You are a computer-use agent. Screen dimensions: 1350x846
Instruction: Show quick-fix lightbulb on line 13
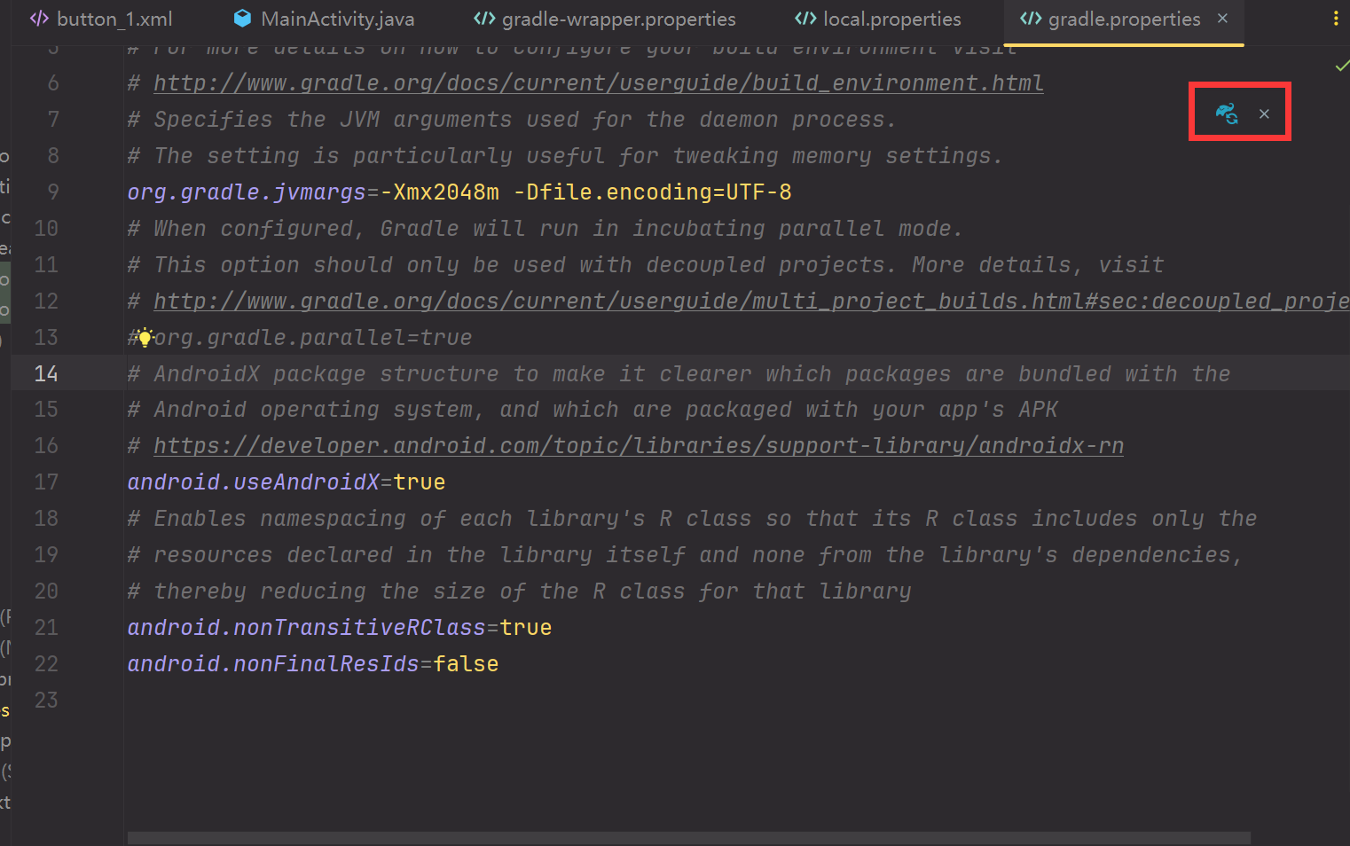click(x=145, y=338)
